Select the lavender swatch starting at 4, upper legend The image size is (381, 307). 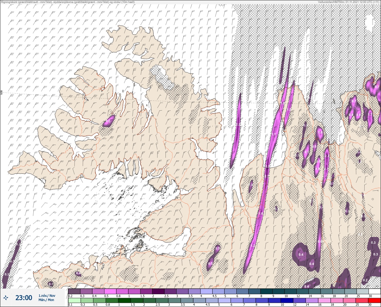tap(206, 291)
